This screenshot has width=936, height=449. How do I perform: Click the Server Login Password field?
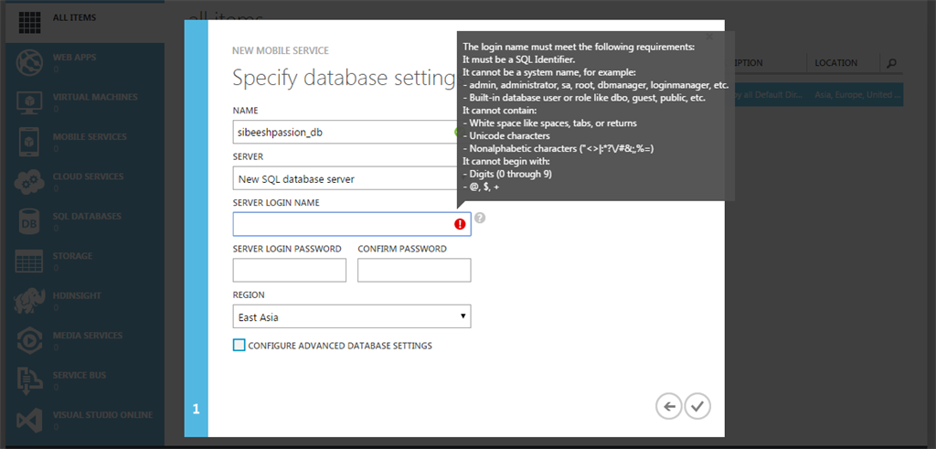(290, 270)
